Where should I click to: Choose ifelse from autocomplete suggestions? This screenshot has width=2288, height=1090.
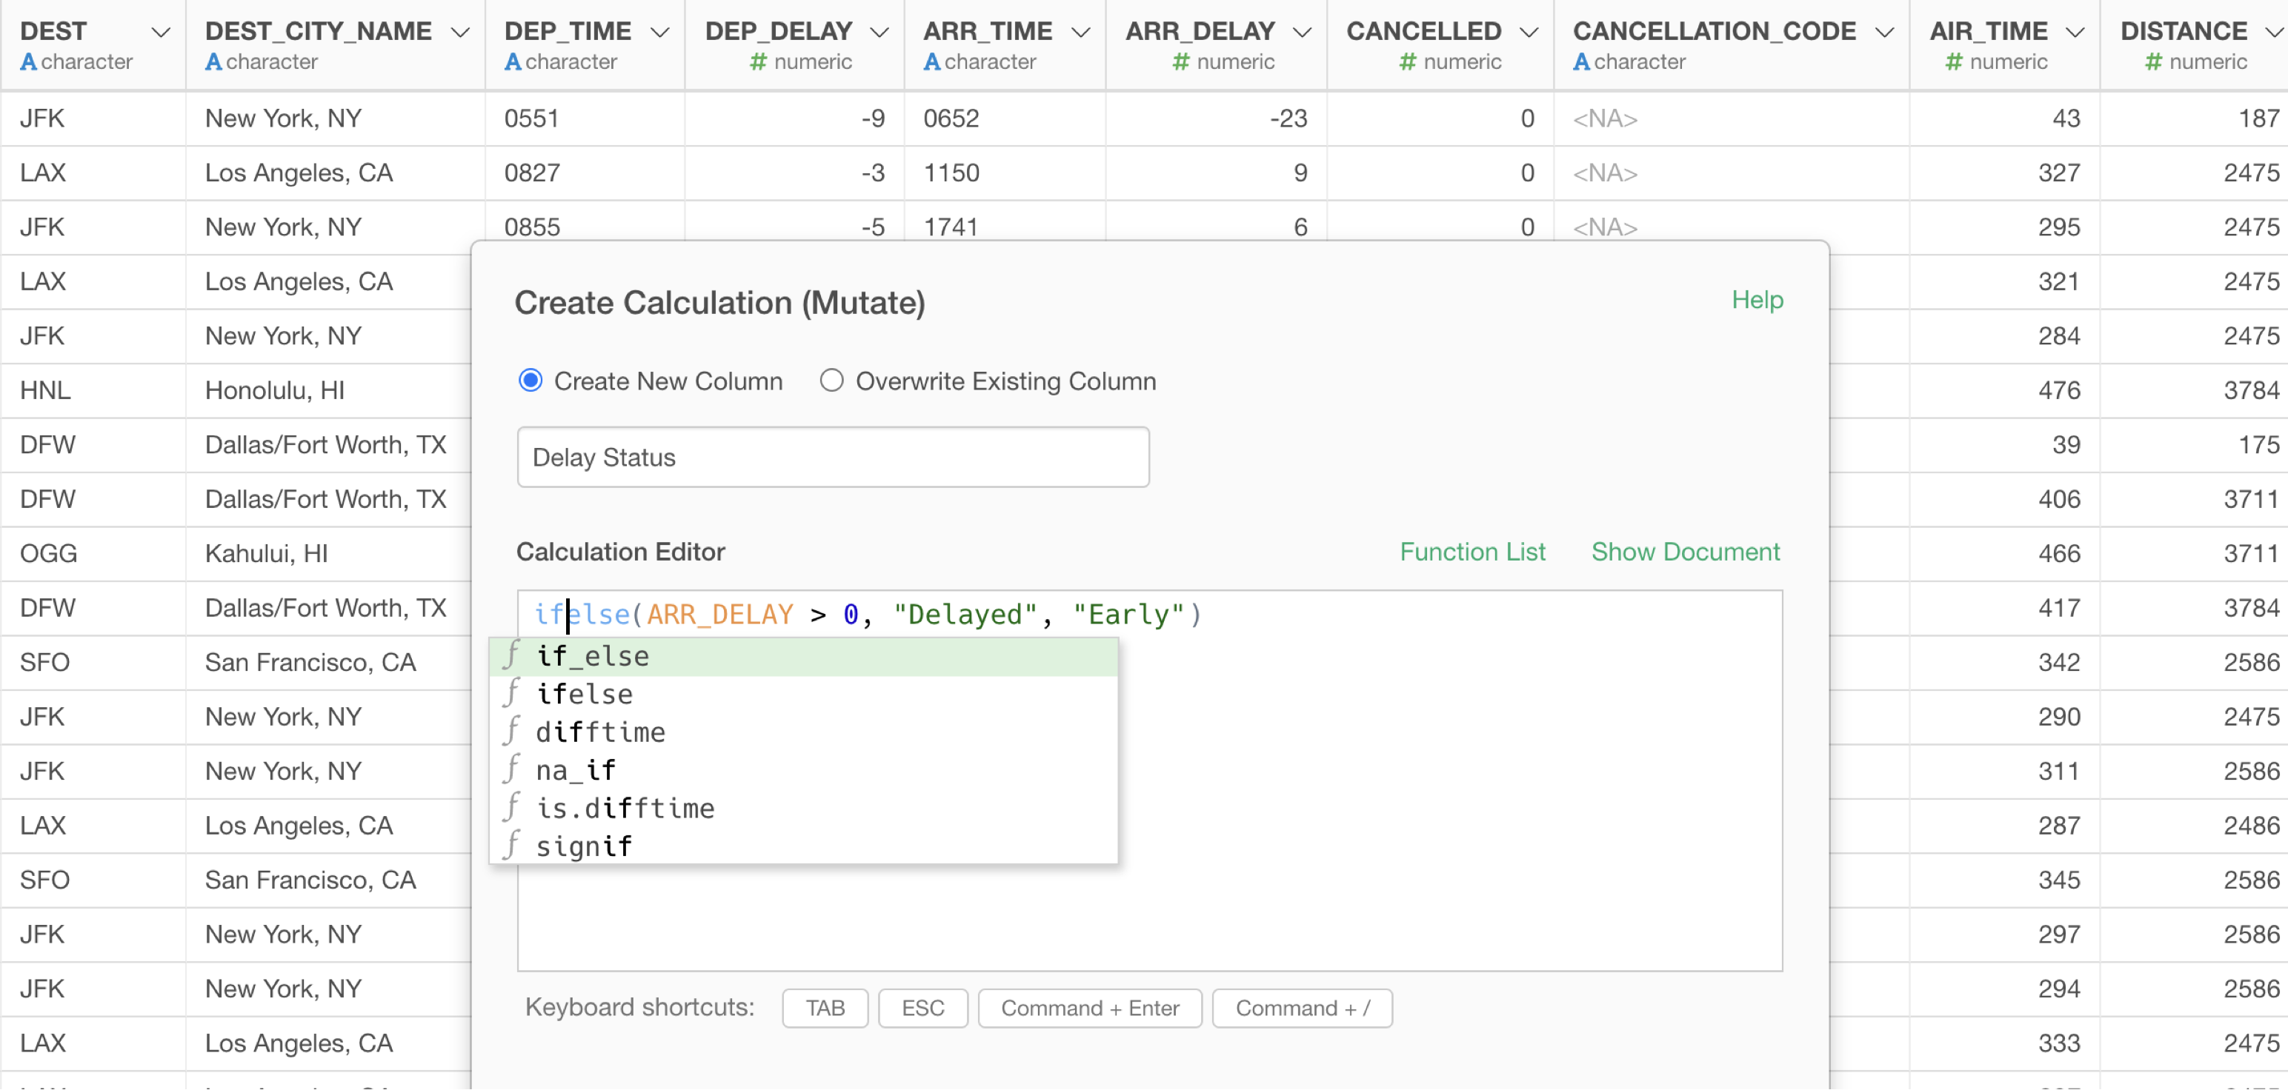804,695
